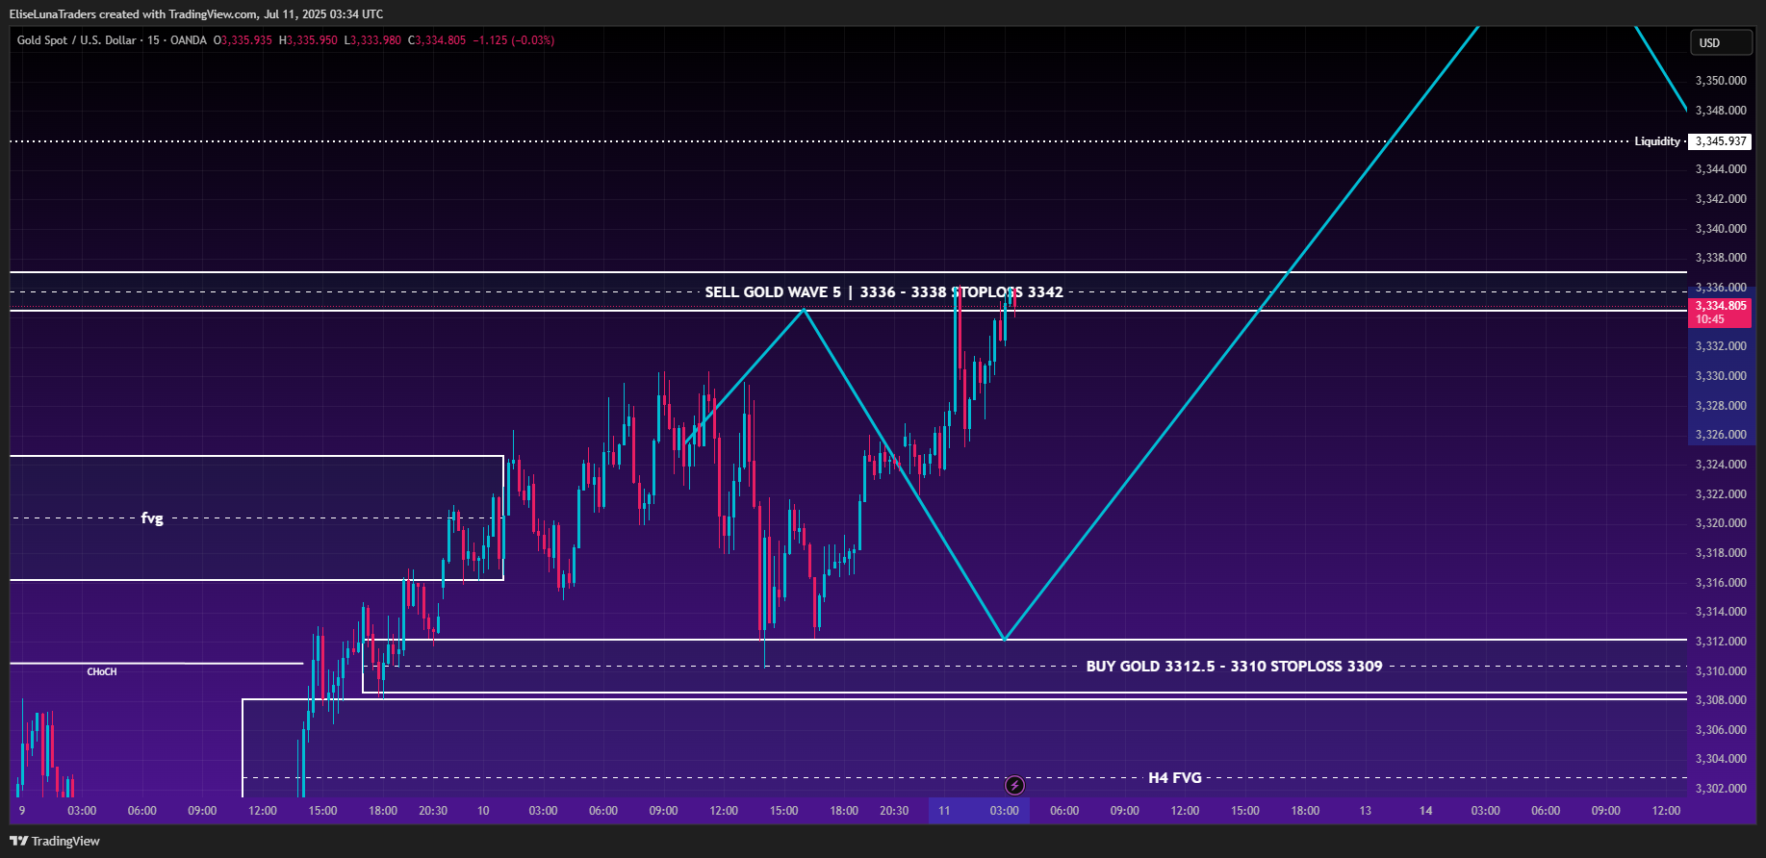The image size is (1766, 858).
Task: Click the fvg zone label
Action: click(x=152, y=517)
